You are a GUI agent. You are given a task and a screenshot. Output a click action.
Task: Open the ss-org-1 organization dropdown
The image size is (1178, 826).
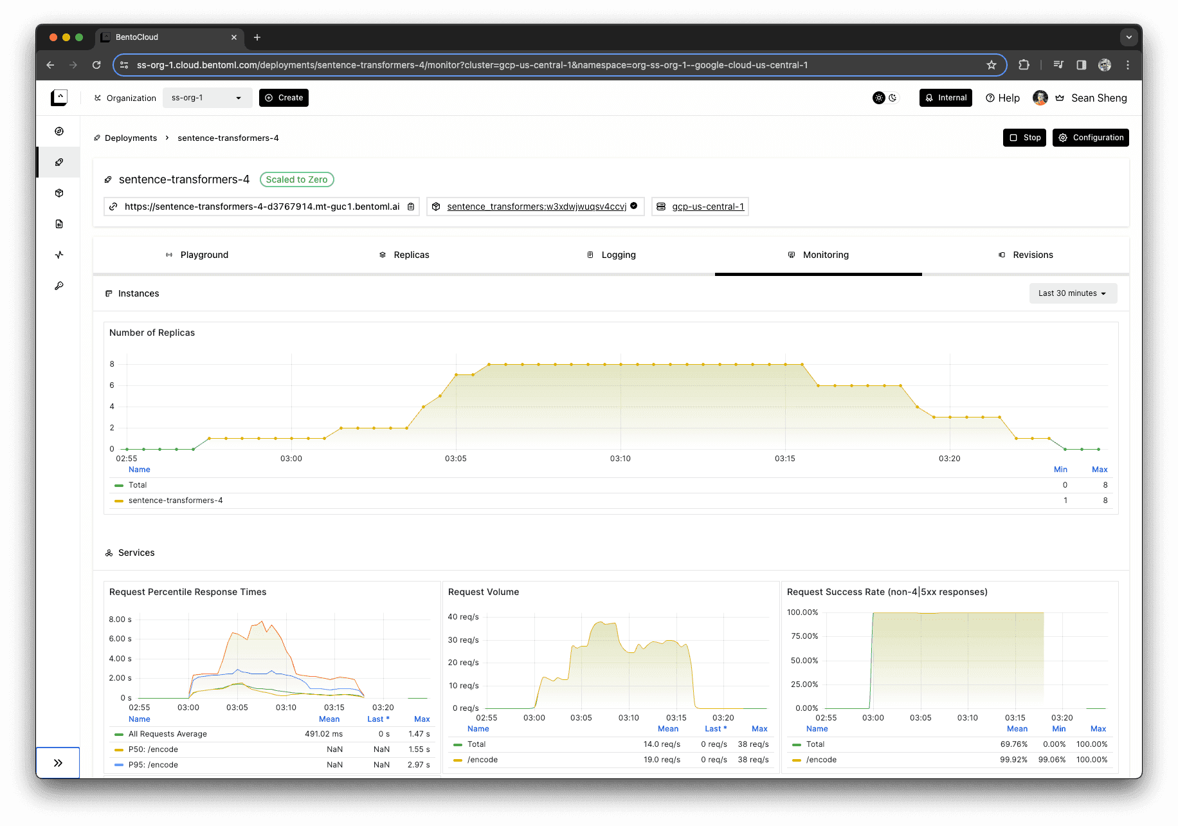[x=206, y=98]
